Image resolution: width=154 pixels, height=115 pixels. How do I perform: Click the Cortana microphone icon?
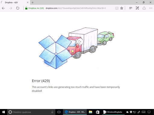pyautogui.click(x=52, y=112)
